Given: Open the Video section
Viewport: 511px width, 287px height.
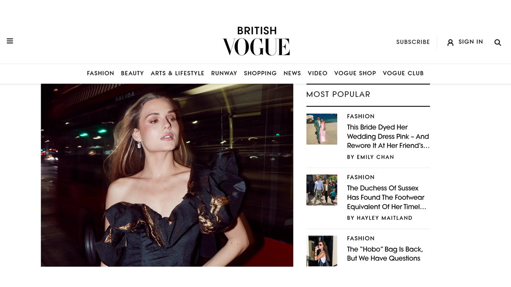Looking at the screenshot, I should (x=318, y=73).
